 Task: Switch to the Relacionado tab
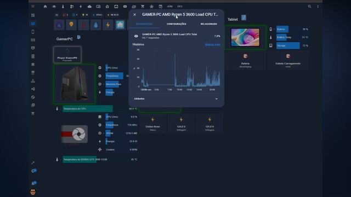pos(208,24)
